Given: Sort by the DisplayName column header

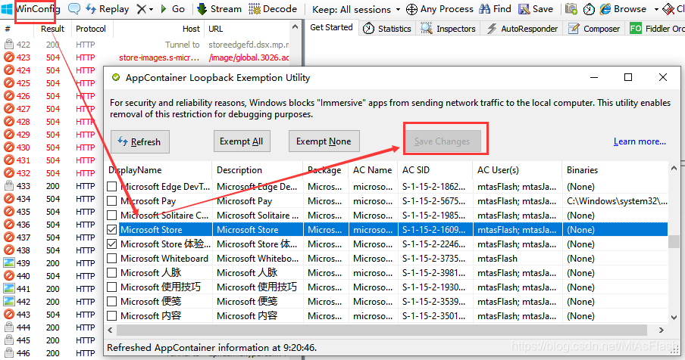Looking at the screenshot, I should coord(158,170).
